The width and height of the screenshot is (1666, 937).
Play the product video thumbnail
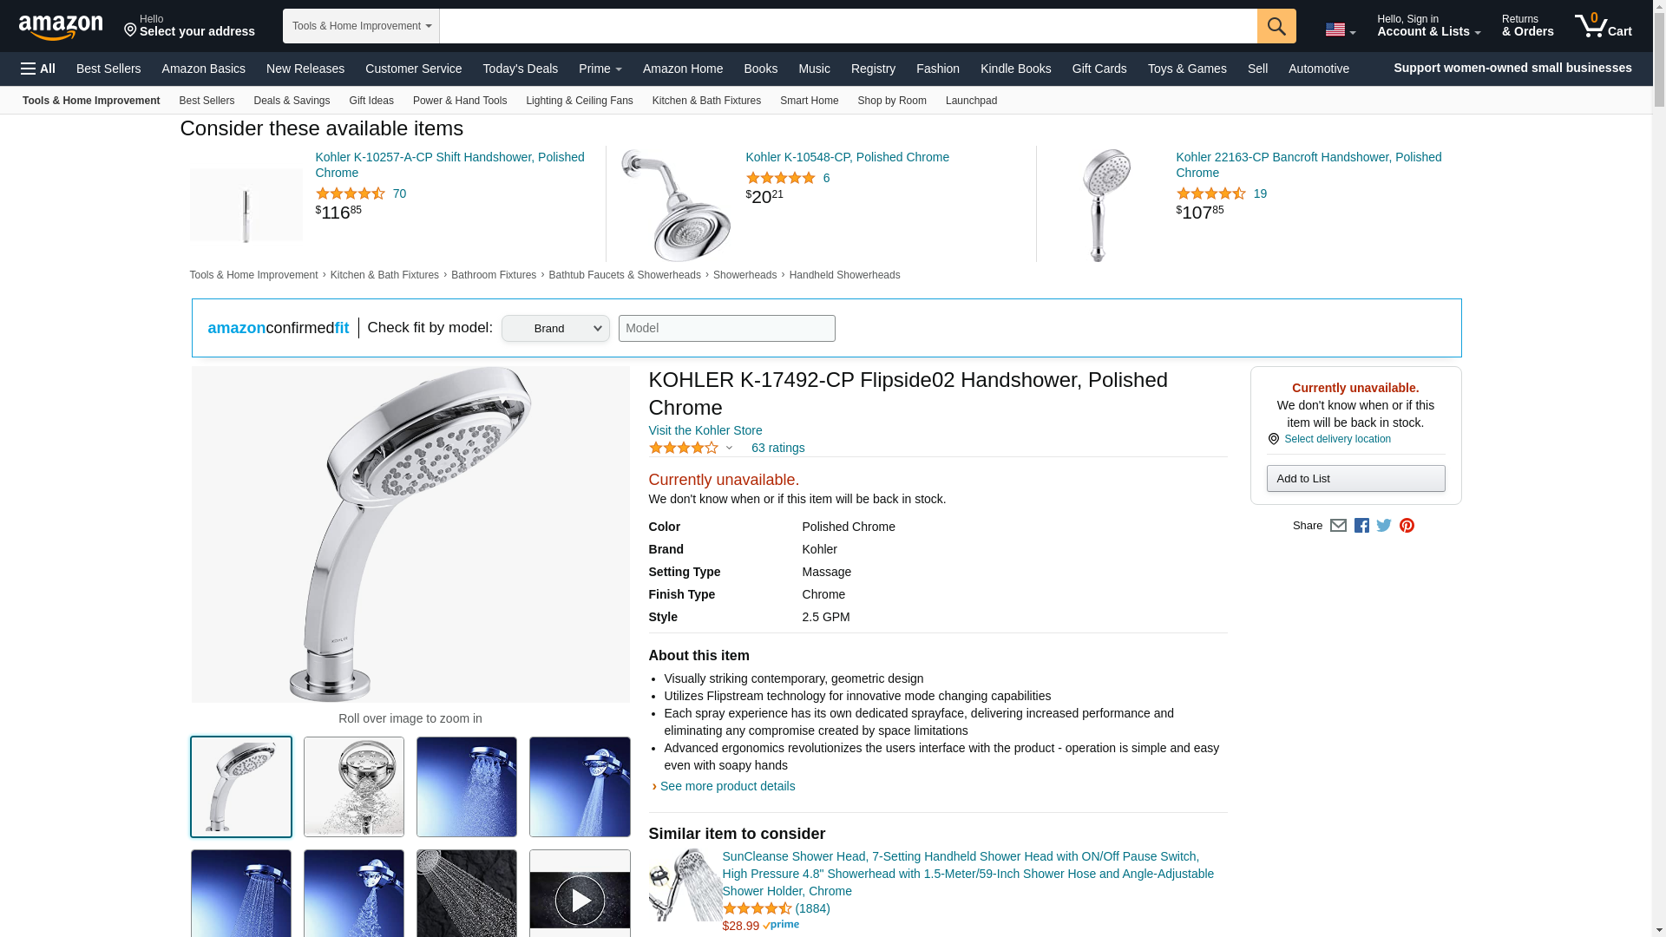[580, 900]
